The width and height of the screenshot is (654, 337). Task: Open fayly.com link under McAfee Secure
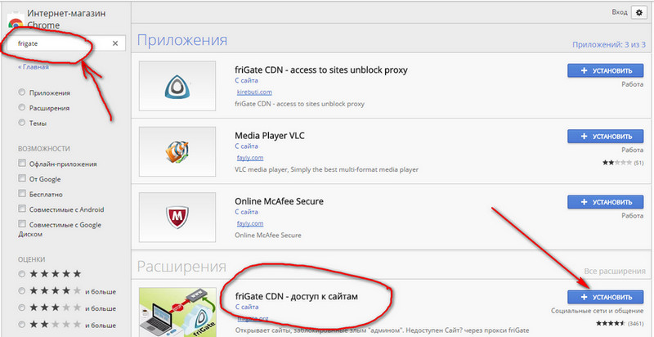[250, 223]
